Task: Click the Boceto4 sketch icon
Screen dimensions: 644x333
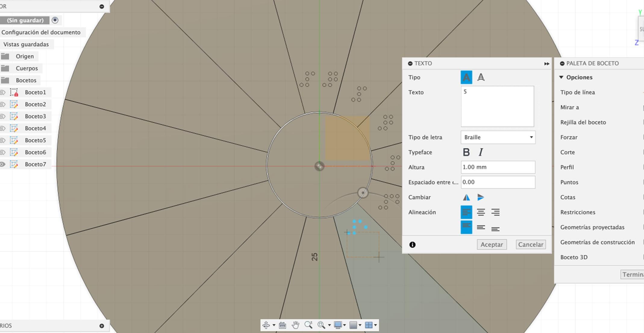Action: point(14,129)
